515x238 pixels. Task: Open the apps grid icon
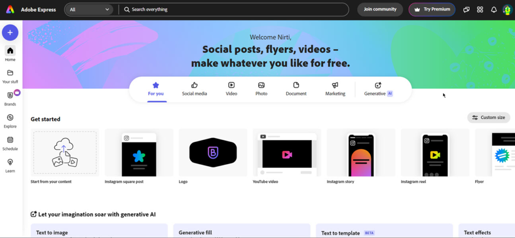coord(480,10)
